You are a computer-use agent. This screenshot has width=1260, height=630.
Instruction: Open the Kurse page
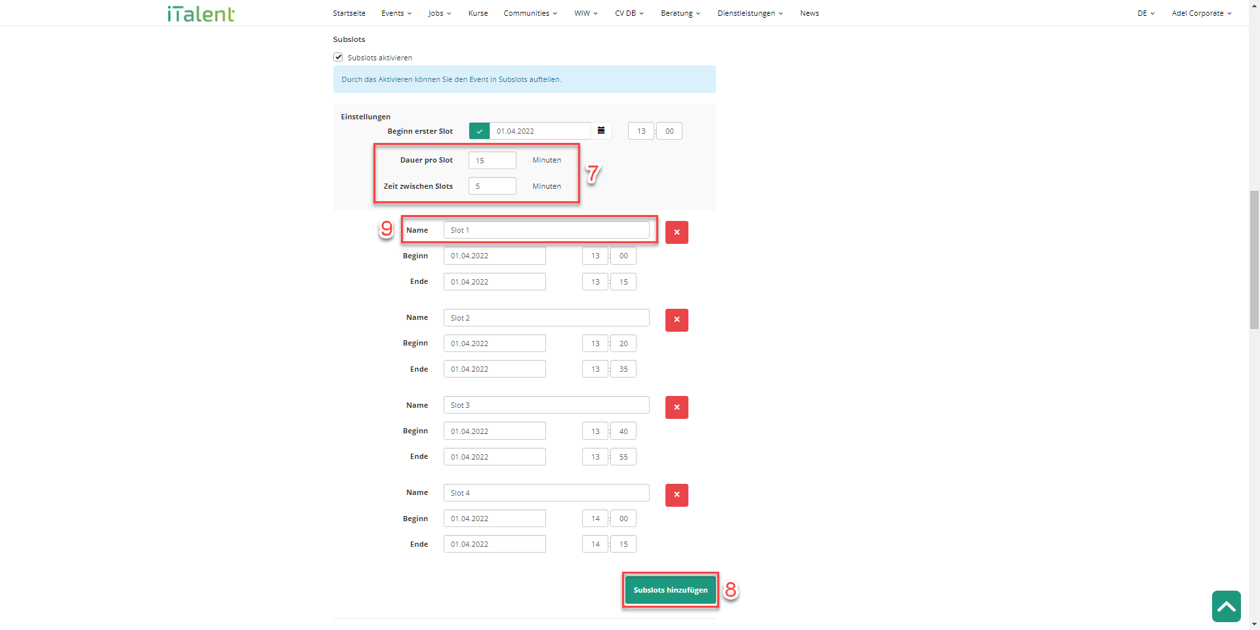click(x=478, y=13)
